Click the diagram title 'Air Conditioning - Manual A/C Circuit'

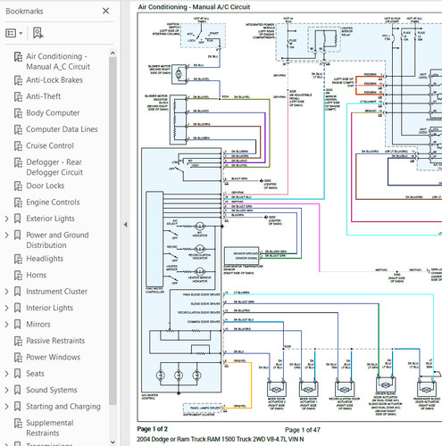194,7
